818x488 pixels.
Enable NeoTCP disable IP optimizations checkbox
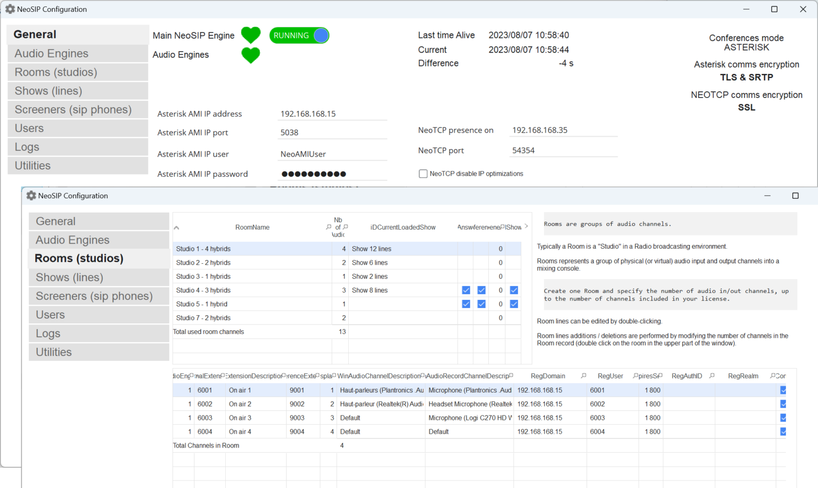(x=423, y=174)
